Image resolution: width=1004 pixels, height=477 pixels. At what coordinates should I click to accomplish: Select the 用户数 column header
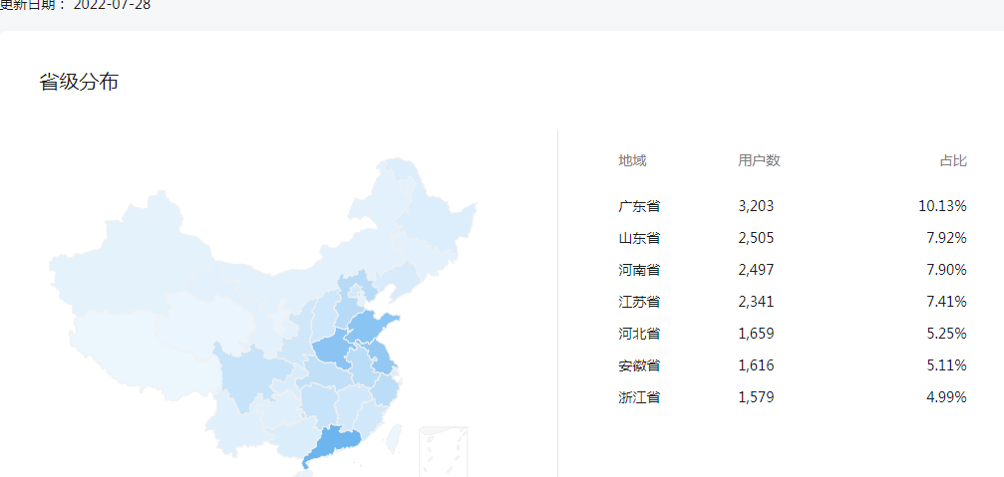tap(759, 161)
